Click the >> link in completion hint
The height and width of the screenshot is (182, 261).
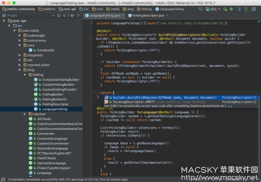click(x=230, y=106)
